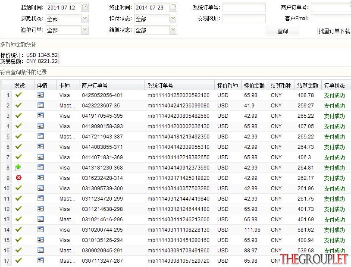View details icon for order 0423223607-35
This screenshot has height=267, width=351.
(x=41, y=105)
